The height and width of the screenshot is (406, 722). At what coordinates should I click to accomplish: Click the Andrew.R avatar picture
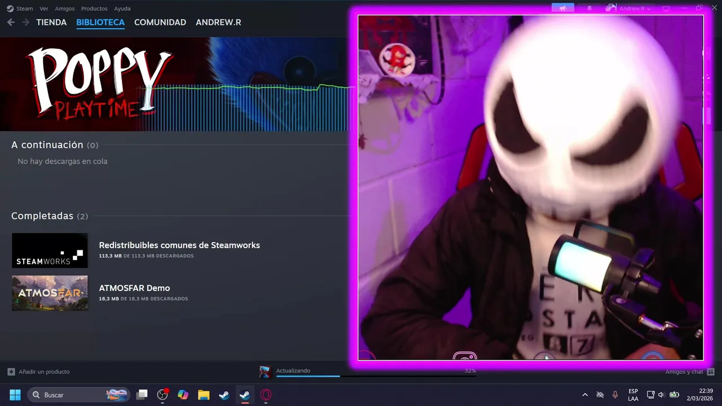[x=611, y=8]
